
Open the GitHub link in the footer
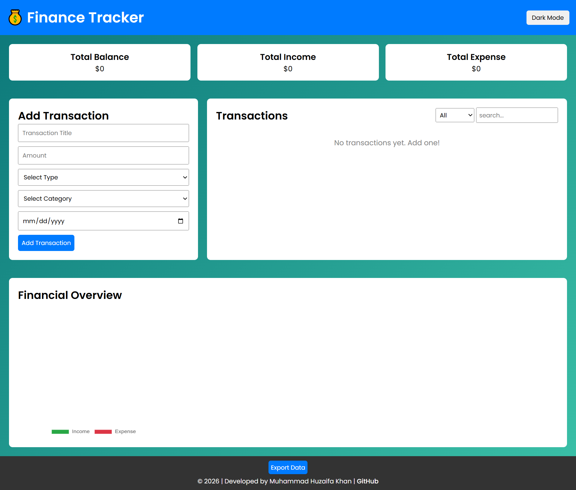(367, 481)
